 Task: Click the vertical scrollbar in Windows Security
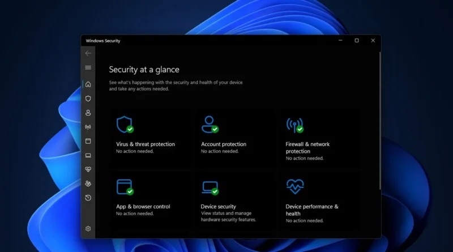[x=380, y=121]
